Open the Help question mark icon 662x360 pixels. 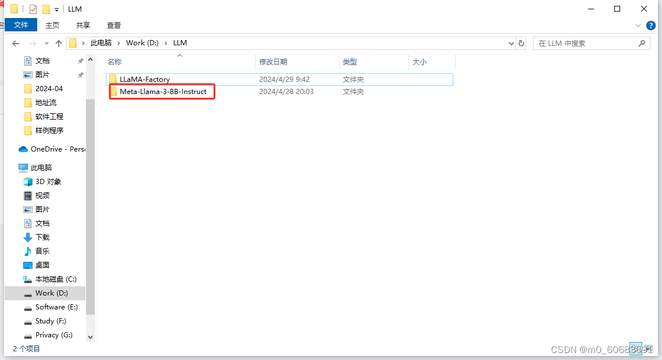(651, 26)
